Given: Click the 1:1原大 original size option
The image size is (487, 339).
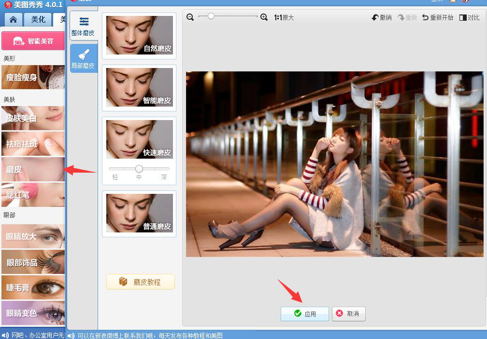Looking at the screenshot, I should click(283, 17).
